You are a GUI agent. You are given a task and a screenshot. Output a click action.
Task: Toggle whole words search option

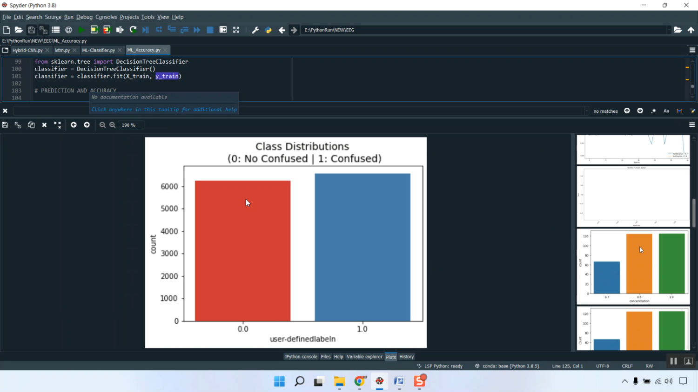[679, 111]
